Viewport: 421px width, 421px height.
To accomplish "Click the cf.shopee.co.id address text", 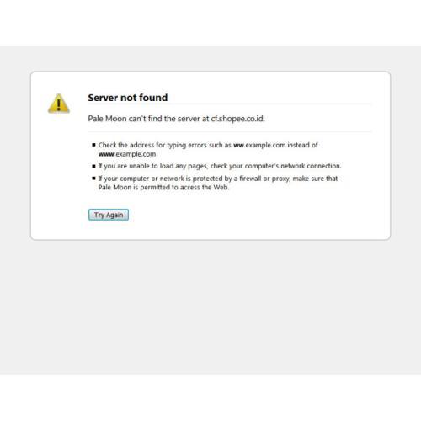I will 237,119.
